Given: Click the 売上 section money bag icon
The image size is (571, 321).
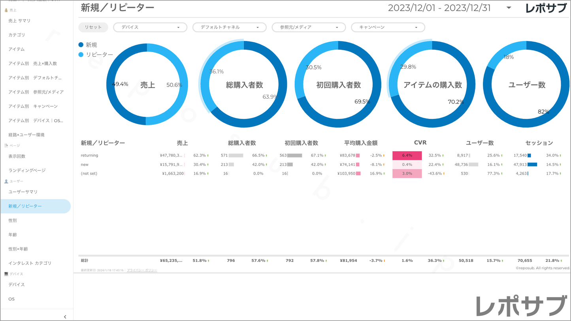Looking at the screenshot, I should click(x=6, y=10).
